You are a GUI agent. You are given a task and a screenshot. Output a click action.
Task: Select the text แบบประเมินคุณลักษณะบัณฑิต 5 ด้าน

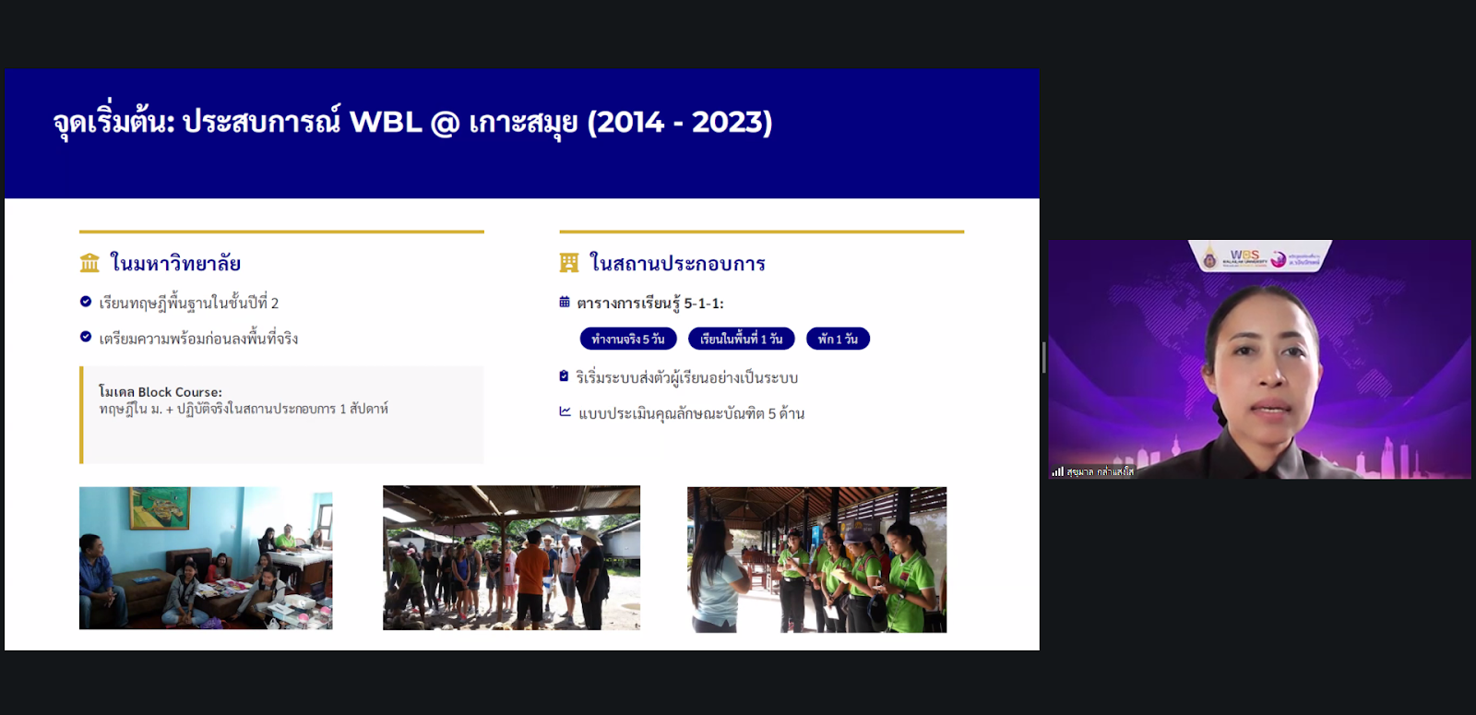692,413
